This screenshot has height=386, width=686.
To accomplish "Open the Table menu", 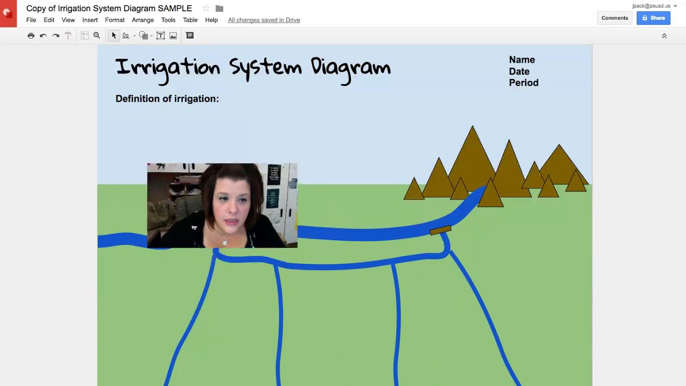I will pyautogui.click(x=190, y=20).
